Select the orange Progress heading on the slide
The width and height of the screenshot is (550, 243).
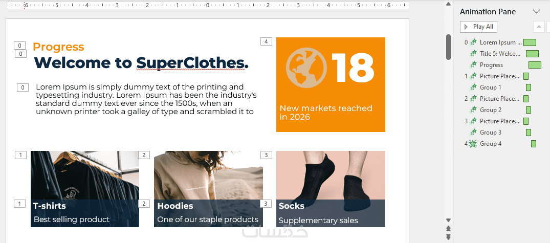coord(58,47)
